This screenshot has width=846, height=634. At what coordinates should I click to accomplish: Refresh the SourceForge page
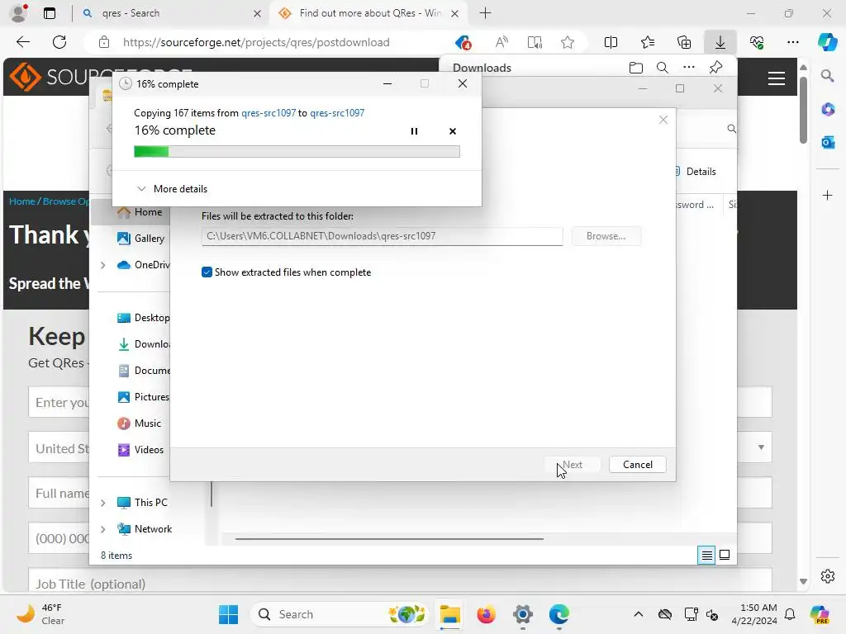click(x=59, y=42)
